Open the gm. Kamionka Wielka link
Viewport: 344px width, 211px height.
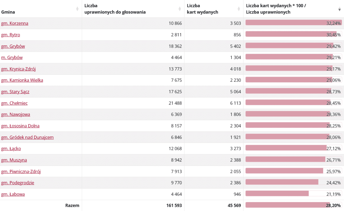22,80
